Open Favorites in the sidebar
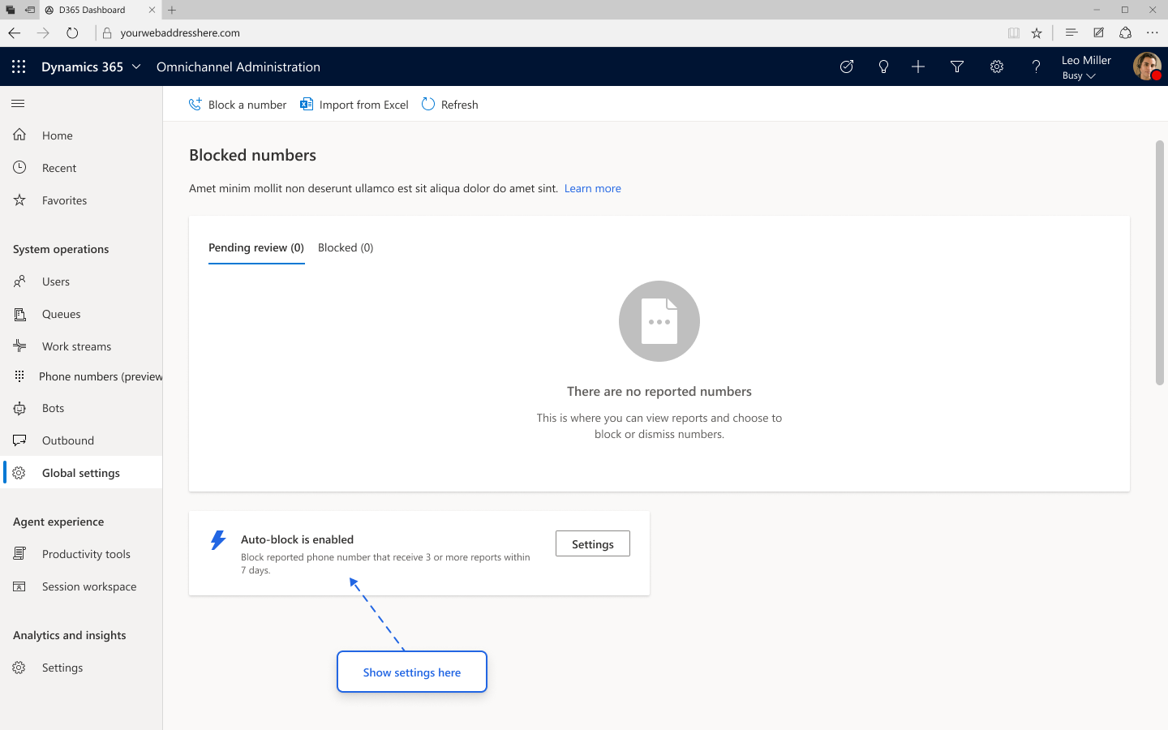This screenshot has width=1168, height=730. [x=81, y=200]
